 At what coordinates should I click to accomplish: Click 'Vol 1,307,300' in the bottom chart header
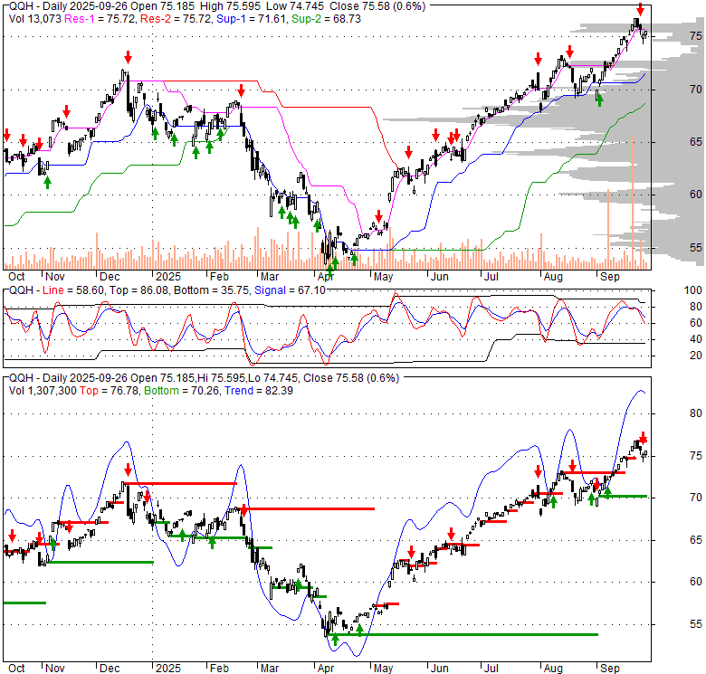pyautogui.click(x=43, y=391)
